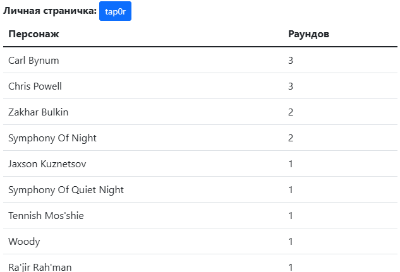
Task: Select the Ra'jir Rah'man entry
Action: click(40, 267)
